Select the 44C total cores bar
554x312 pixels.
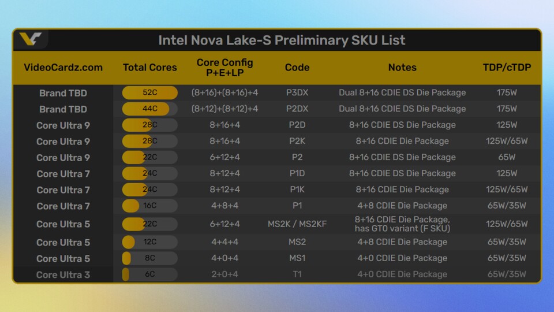(x=150, y=109)
